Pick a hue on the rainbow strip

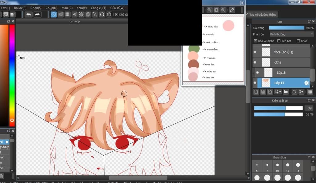12,75
